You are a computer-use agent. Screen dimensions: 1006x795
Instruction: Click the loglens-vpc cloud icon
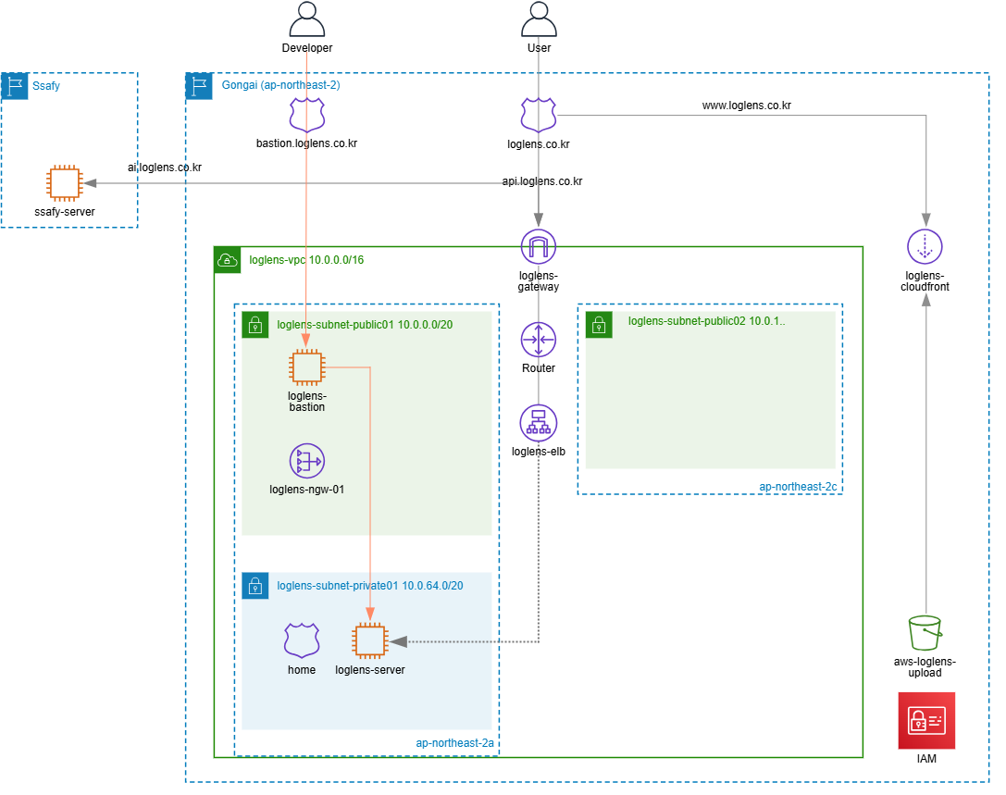click(227, 260)
